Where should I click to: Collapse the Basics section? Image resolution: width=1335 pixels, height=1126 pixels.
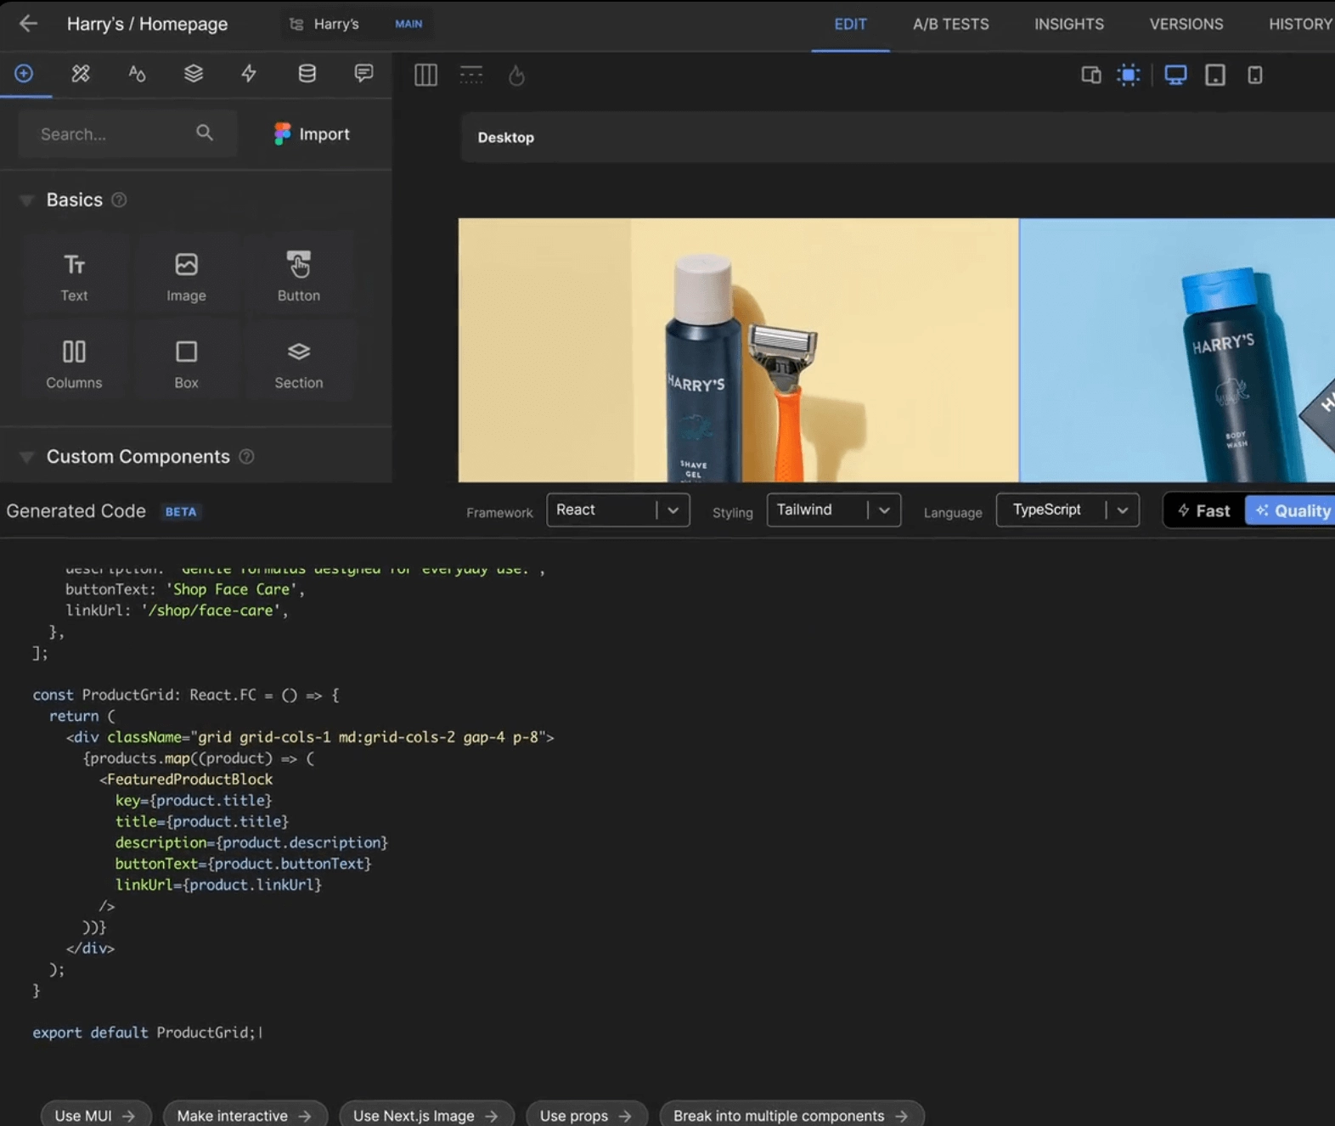(27, 200)
